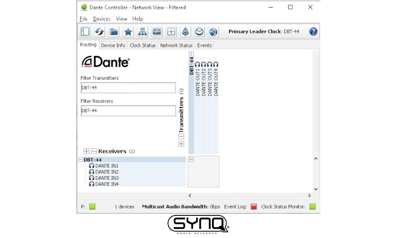Click the green Dante Controller title icon
Screen dimensions: 397x238
84,7
